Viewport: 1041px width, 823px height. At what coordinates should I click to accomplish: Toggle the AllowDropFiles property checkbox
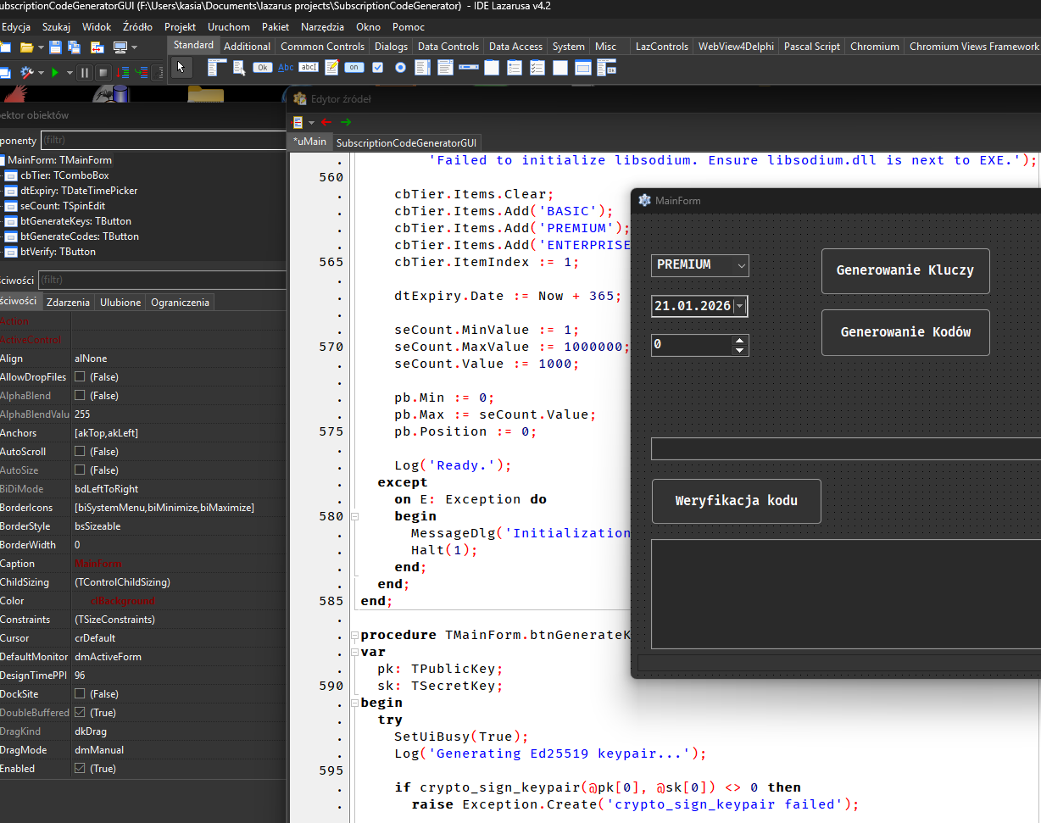80,377
